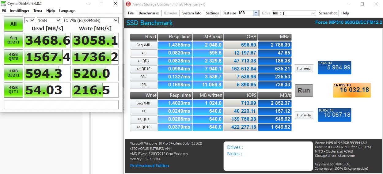Screen dimensions: 383x174
Task: Open the Help menu in Anvil's
Action: click(x=345, y=13)
